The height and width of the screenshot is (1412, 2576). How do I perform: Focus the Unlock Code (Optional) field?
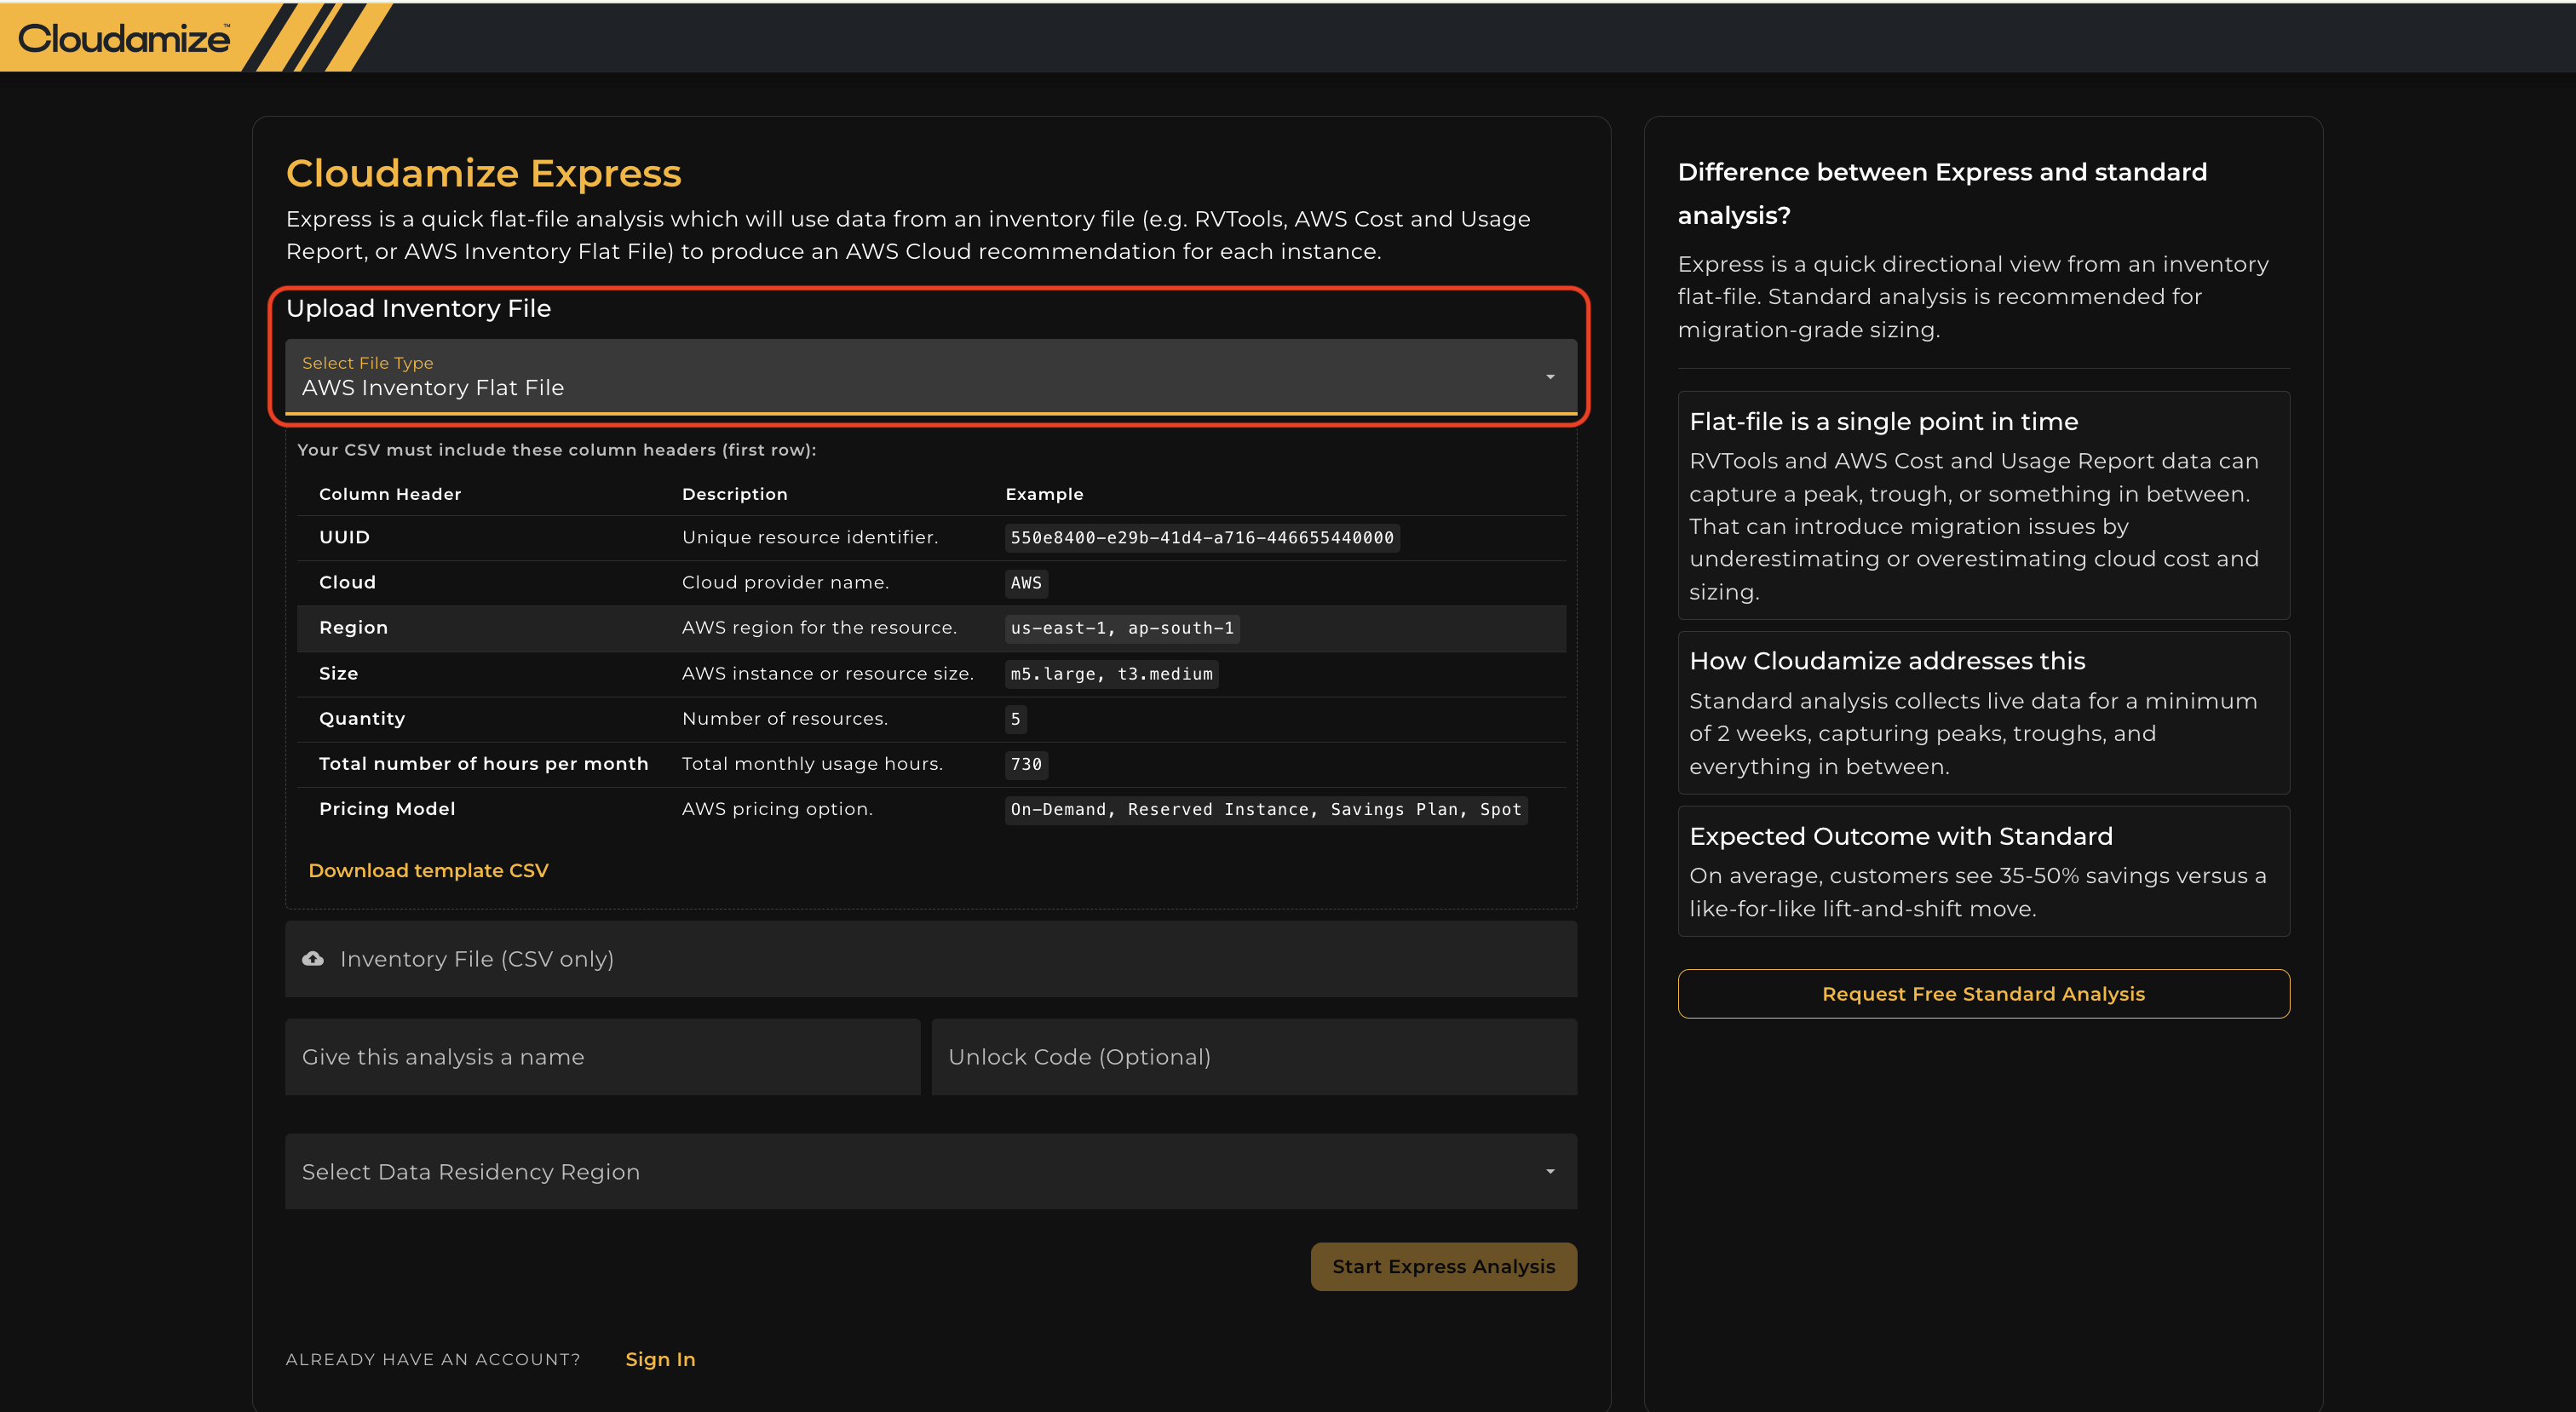(x=1254, y=1056)
